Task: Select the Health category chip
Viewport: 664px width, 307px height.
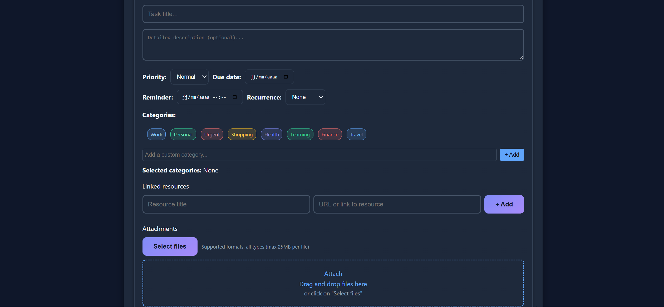Action: (x=271, y=135)
